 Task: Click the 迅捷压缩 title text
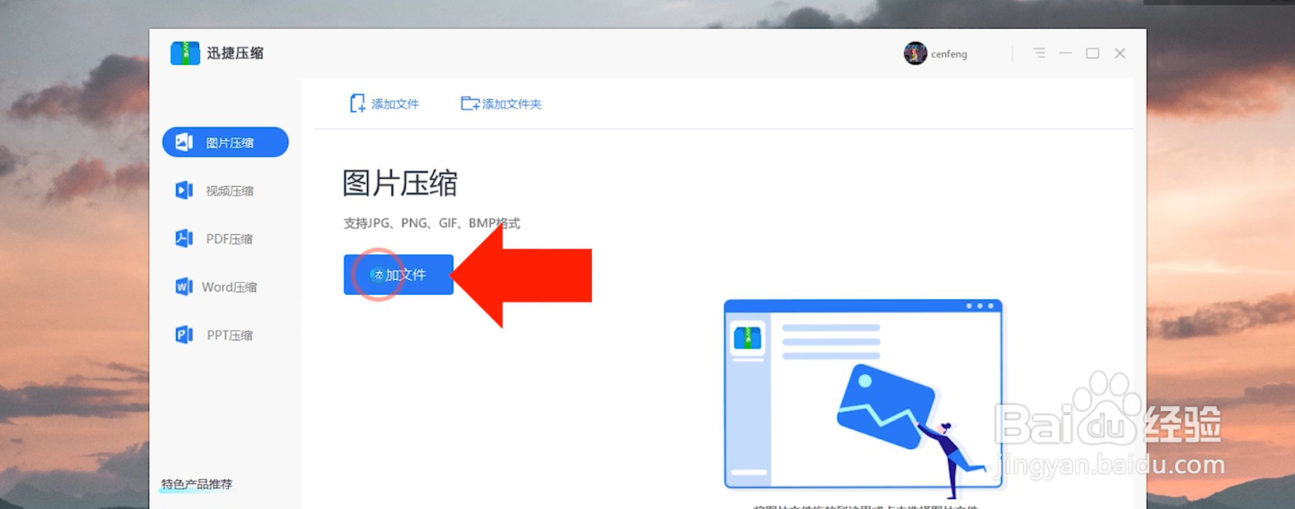[235, 53]
